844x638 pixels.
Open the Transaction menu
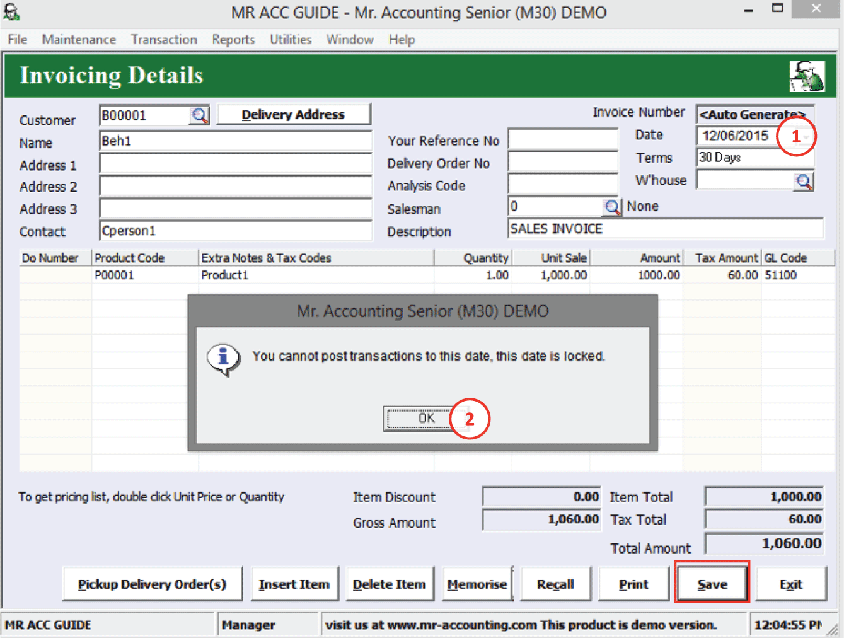coord(164,40)
